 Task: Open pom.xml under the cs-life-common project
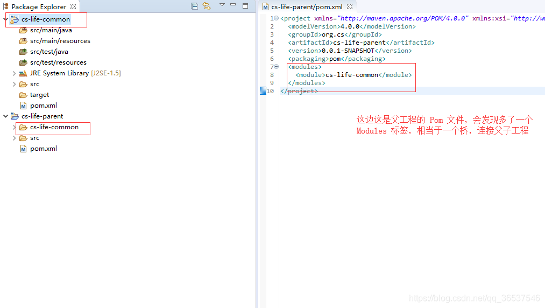[x=44, y=106]
